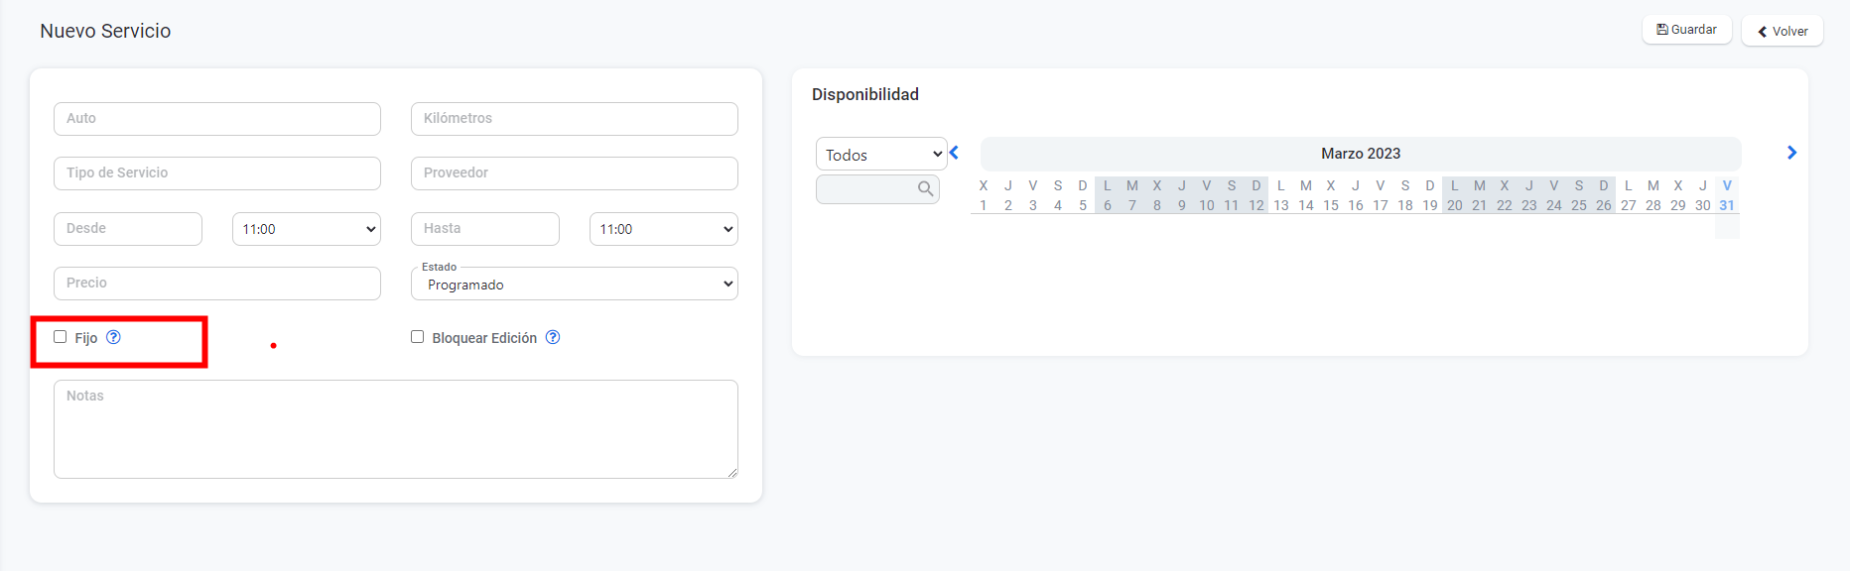The image size is (1850, 571).
Task: Open the Hasta time dropdown
Action: point(663,229)
